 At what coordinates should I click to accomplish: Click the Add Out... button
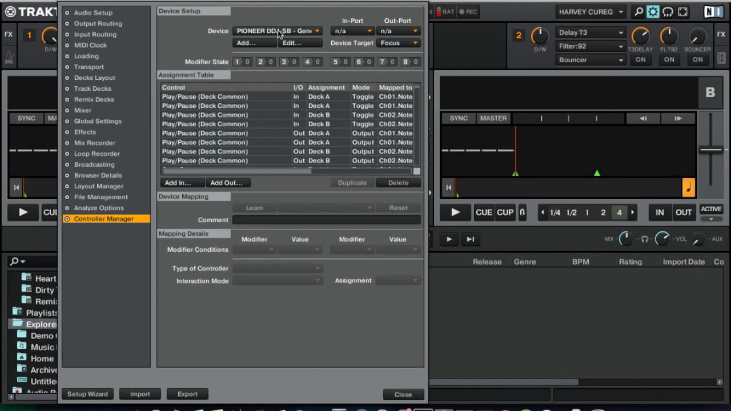(228, 183)
